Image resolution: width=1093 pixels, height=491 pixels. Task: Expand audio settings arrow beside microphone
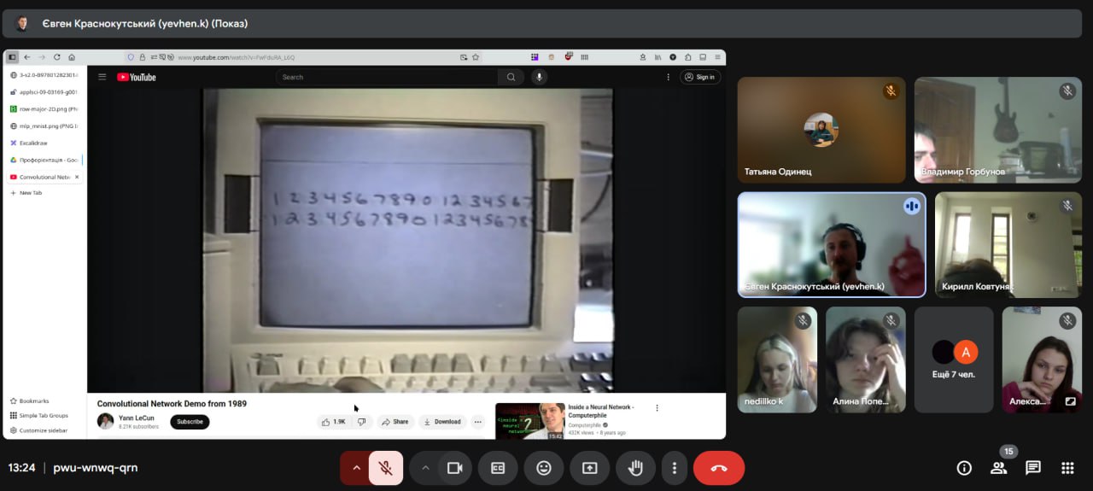[x=356, y=468]
